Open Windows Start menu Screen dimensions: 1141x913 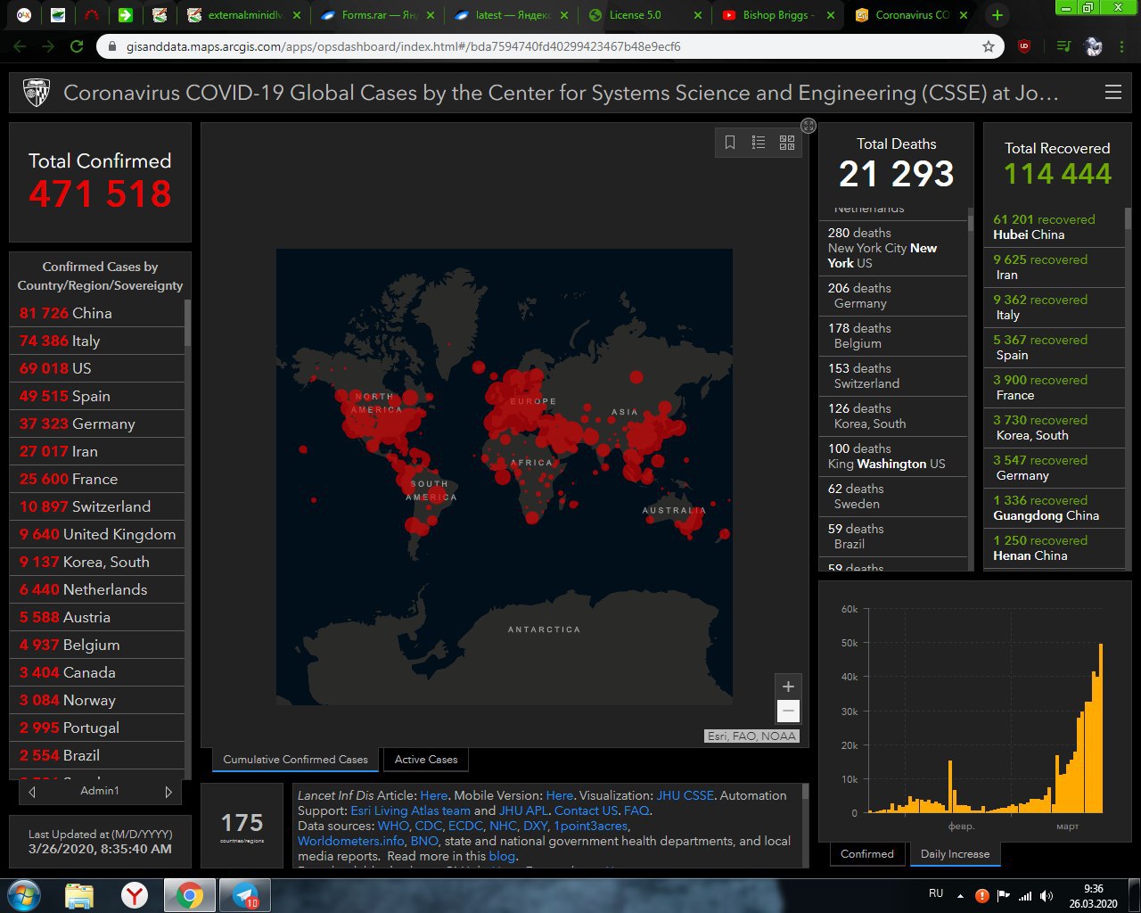(22, 895)
